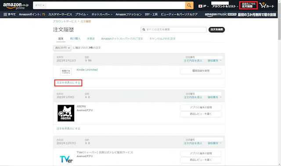The height and width of the screenshot is (166, 281).
Task: Expand ネットスーパー navigation dropdown
Action: pyautogui.click(x=101, y=14)
